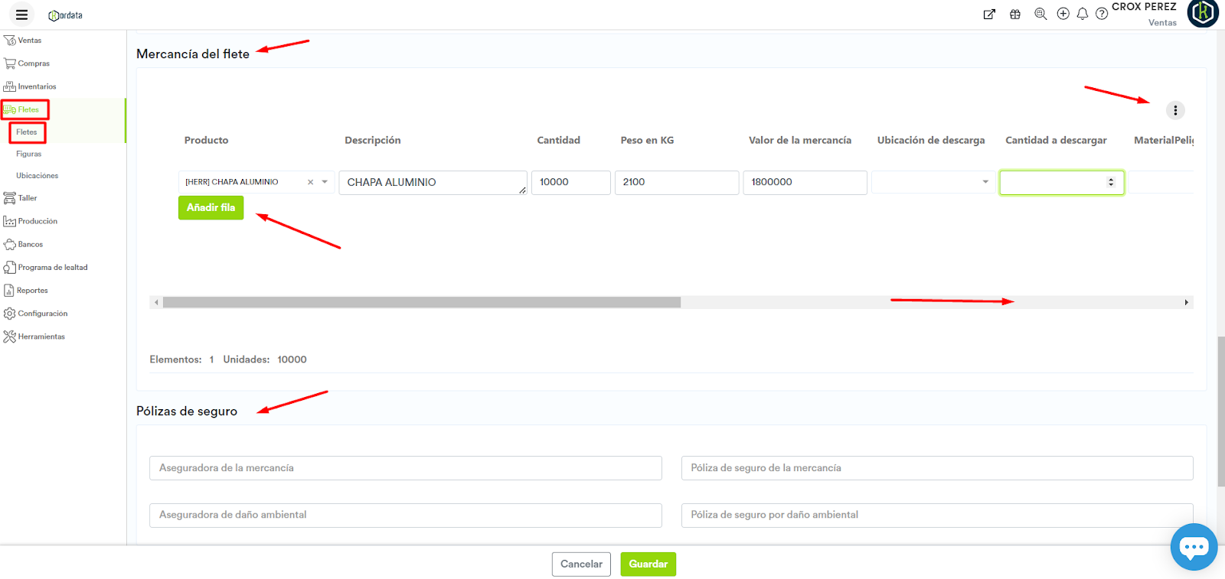Screen dimensions: 1225x579
Task: Click the Cancelar button
Action: [x=581, y=564]
